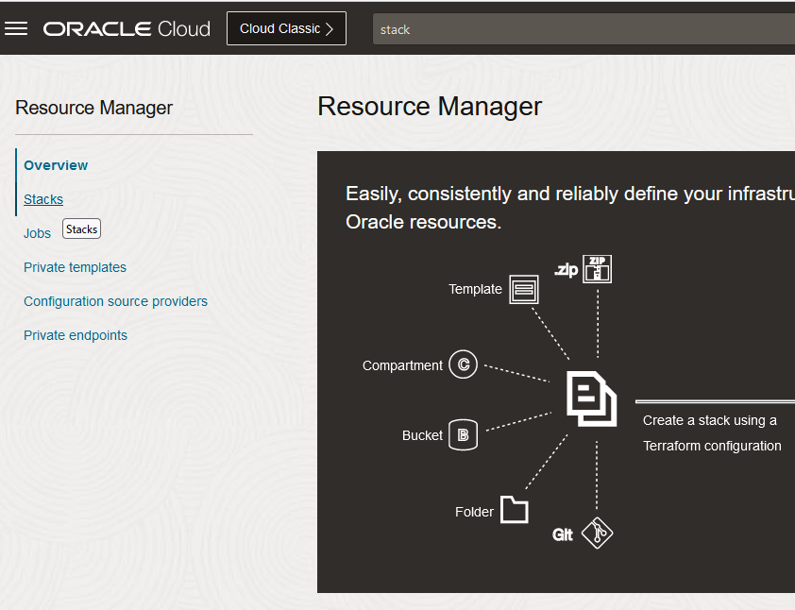Viewport: 795px width, 610px height.
Task: Click the 'Folder' label in the diagram
Action: (x=474, y=512)
